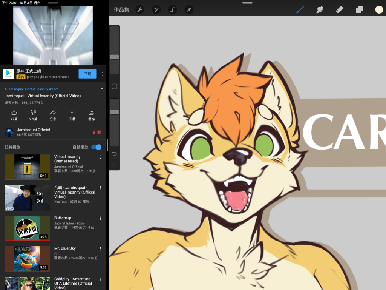Select the Jamiroquai - Virtual Insanity video title

click(43, 96)
